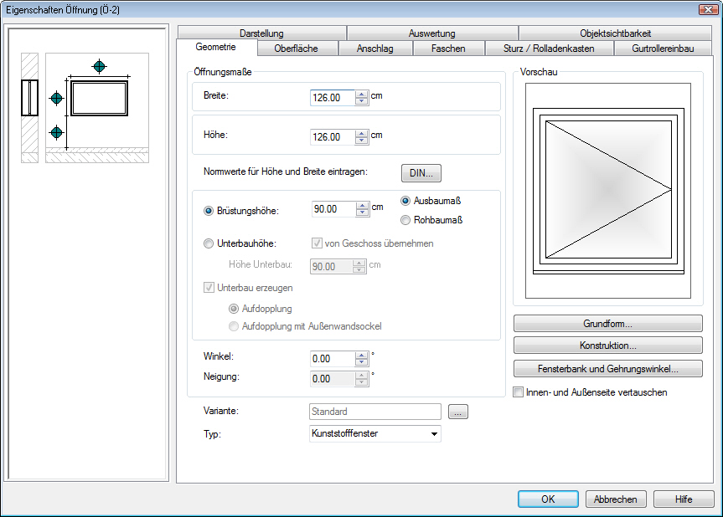Click the height reference marker beside the window rectangle
The width and height of the screenshot is (723, 517).
coord(57,98)
